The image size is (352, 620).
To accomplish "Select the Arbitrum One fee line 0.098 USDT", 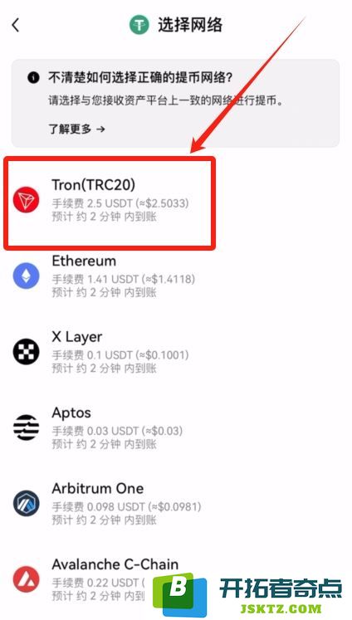I will pyautogui.click(x=126, y=506).
